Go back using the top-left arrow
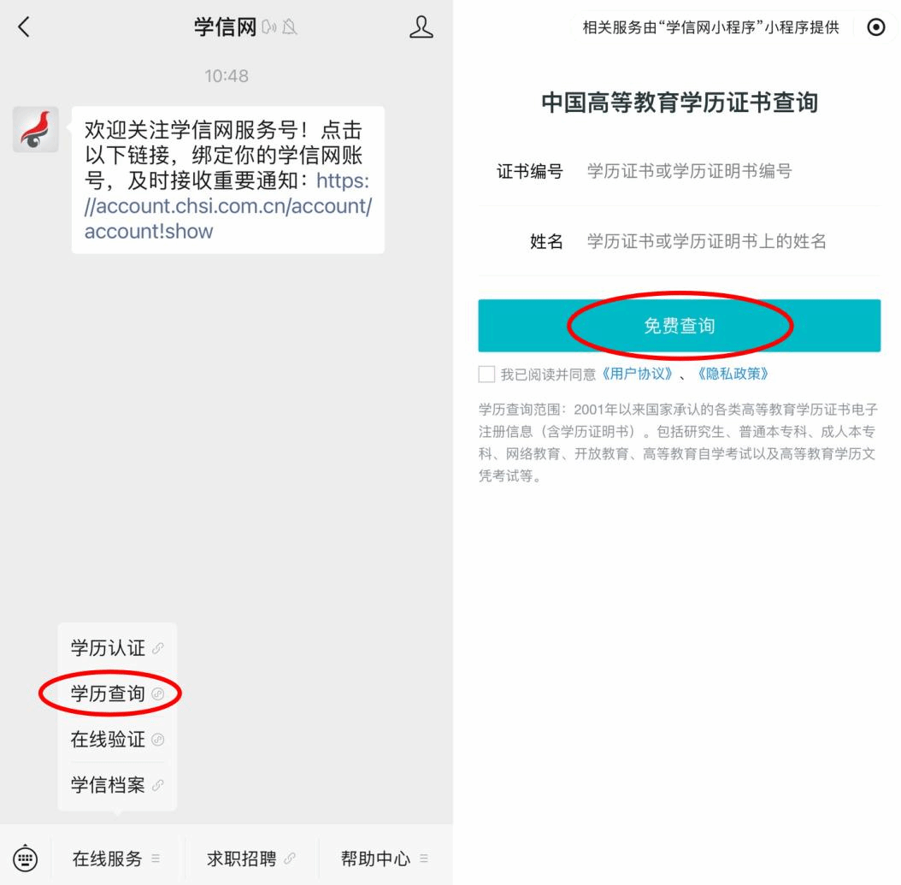 point(24,27)
